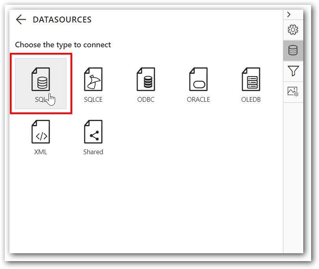Screen dimensions: 319x269
Task: Click the ORACLE label text
Action: tap(198, 99)
